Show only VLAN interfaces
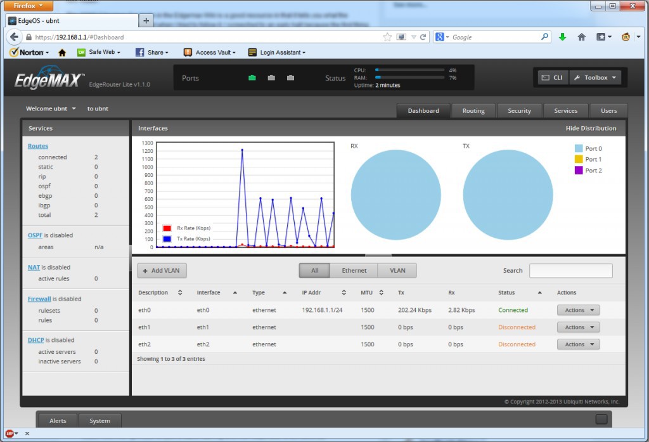 (x=397, y=271)
